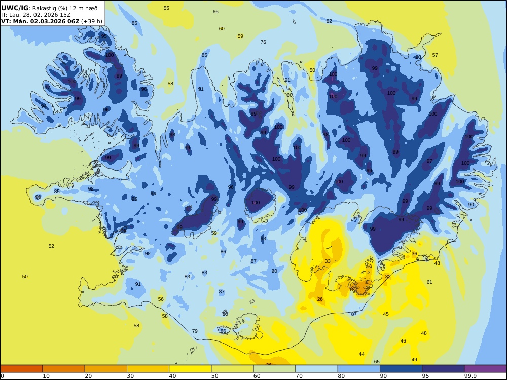Click the 90–95 dark blue legend swatch
This screenshot has height=380, width=507.
pyautogui.click(x=401, y=369)
